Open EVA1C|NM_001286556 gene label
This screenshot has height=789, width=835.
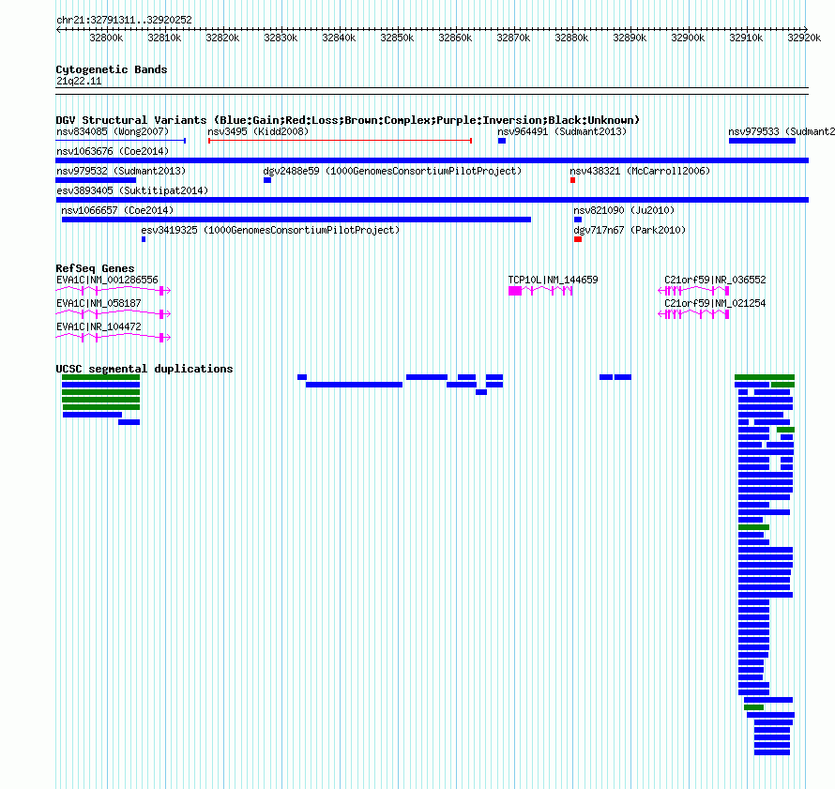[x=107, y=280]
